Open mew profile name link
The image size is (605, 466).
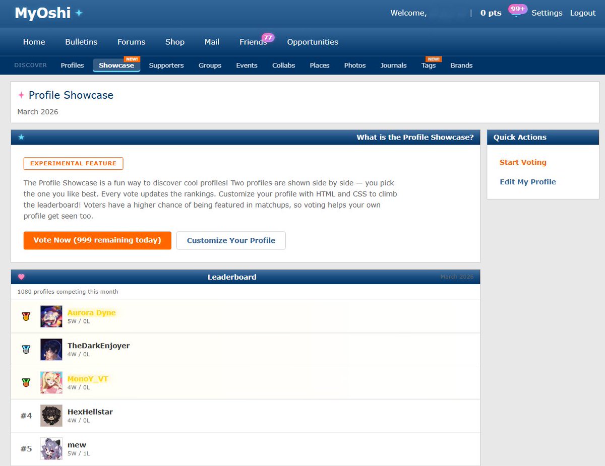click(77, 445)
